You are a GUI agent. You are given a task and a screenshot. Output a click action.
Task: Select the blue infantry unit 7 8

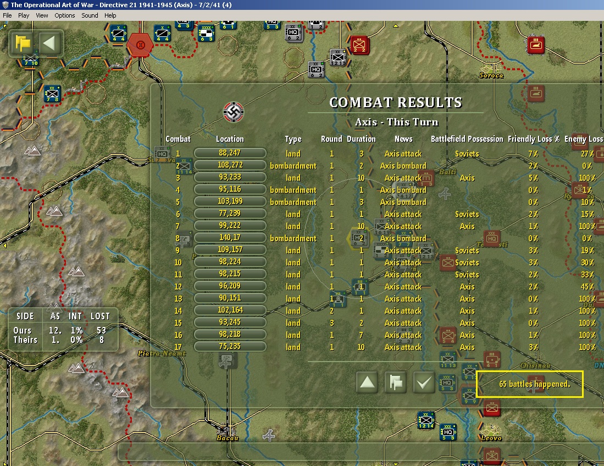point(52,94)
